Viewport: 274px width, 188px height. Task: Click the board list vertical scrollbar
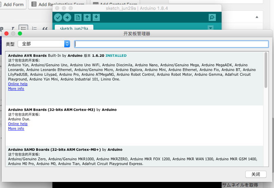pyautogui.click(x=266, y=70)
